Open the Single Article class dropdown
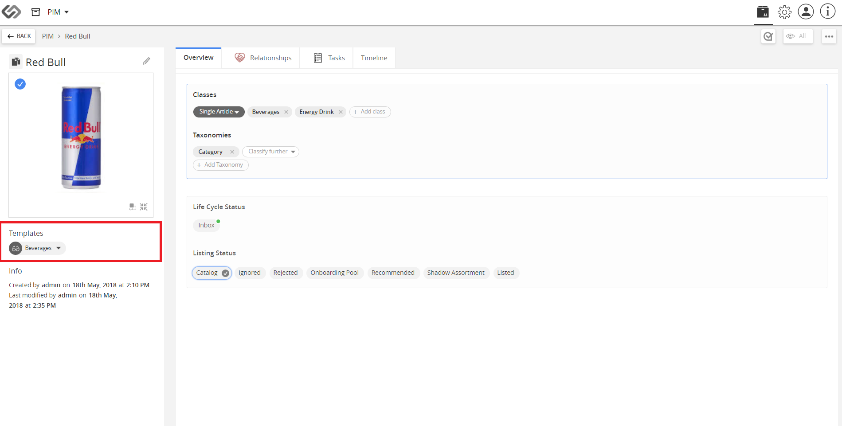 [219, 112]
